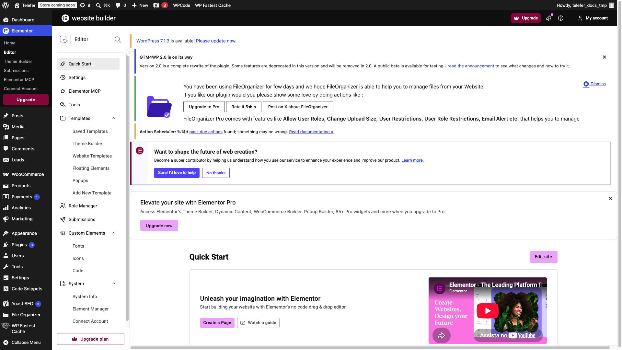Click the Upgrade plan button
The image size is (622, 350).
[91, 339]
